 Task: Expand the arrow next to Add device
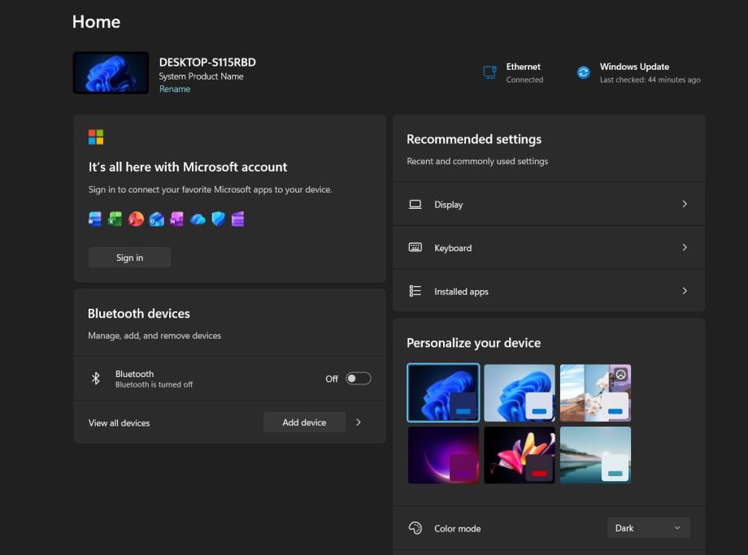tap(359, 423)
